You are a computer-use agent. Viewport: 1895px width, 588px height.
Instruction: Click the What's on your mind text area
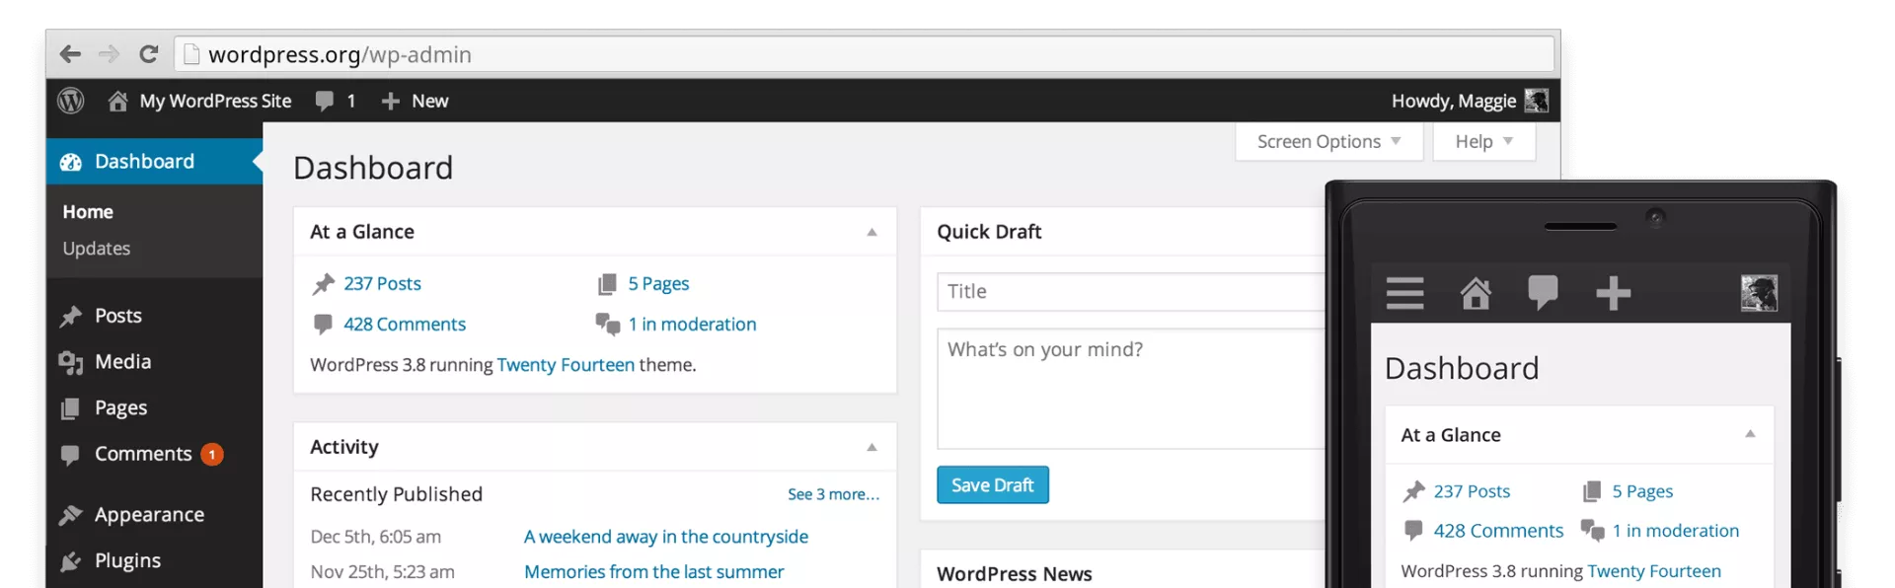(1131, 389)
